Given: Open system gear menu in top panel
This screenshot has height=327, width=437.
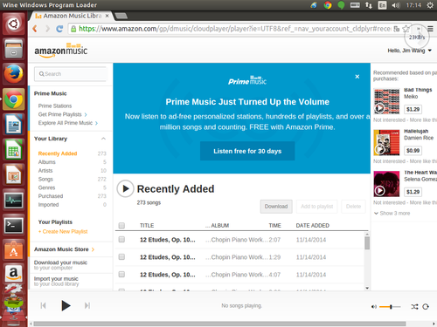Looking at the screenshot, I should pos(430,5).
